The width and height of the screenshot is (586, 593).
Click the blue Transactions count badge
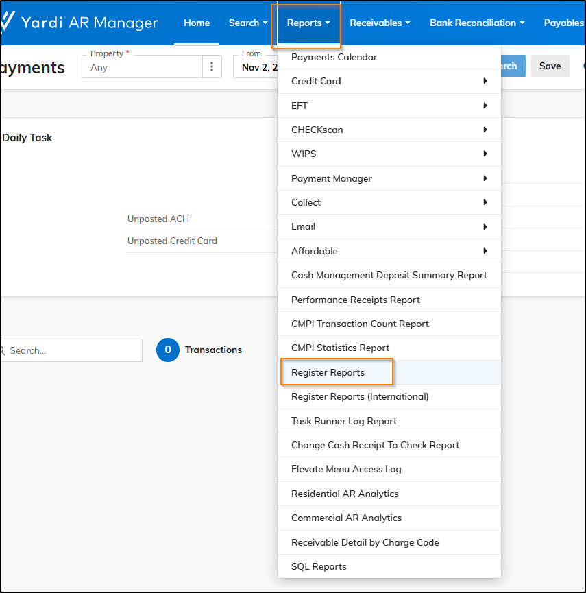coord(167,350)
